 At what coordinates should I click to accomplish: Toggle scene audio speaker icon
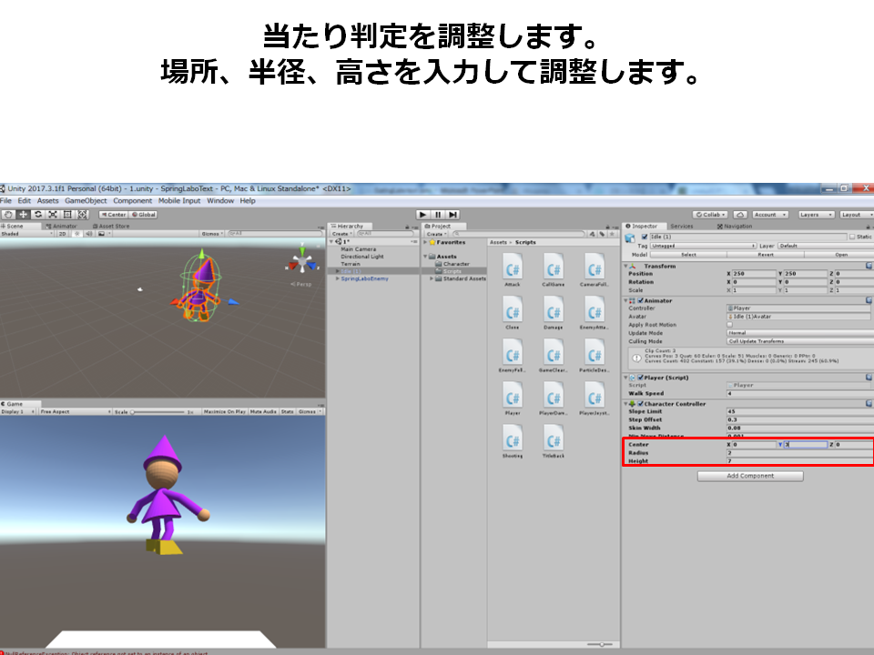click(x=89, y=234)
